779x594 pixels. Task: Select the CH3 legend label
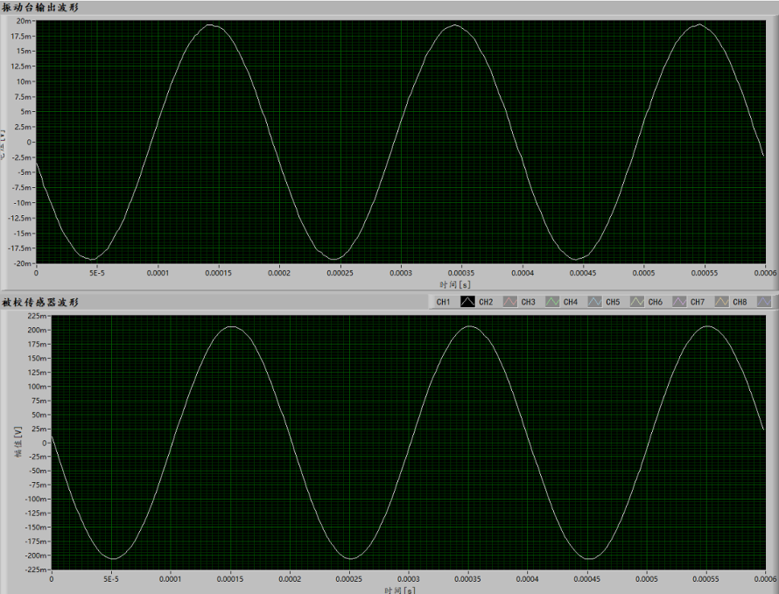click(528, 302)
